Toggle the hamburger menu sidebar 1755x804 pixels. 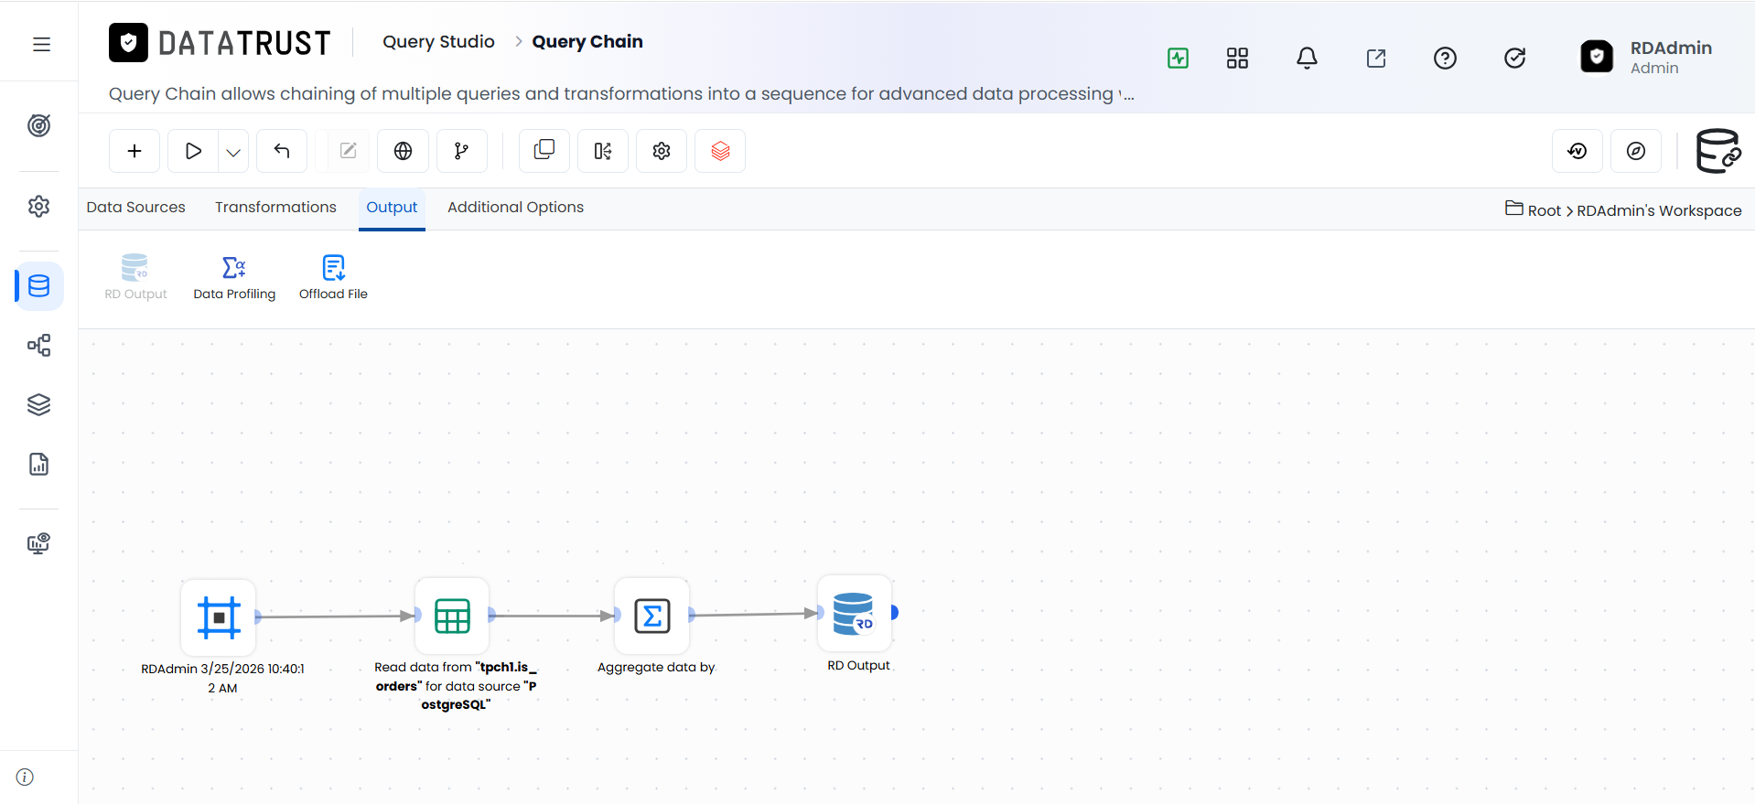click(41, 44)
